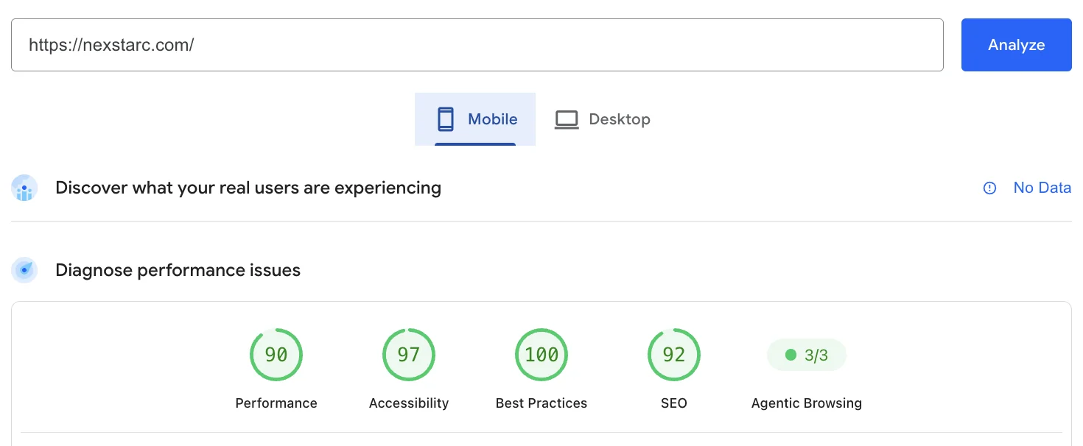Click the Best Practices score gauge showing 100
Image resolution: width=1083 pixels, height=446 pixels.
click(x=541, y=355)
